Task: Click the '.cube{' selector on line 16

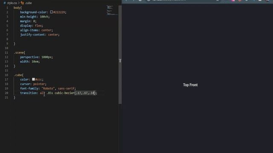Action: point(18,75)
